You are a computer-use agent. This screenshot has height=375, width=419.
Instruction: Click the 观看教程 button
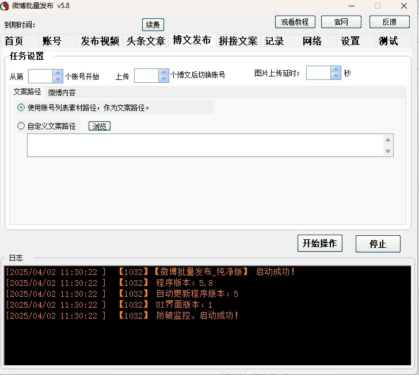click(x=295, y=22)
